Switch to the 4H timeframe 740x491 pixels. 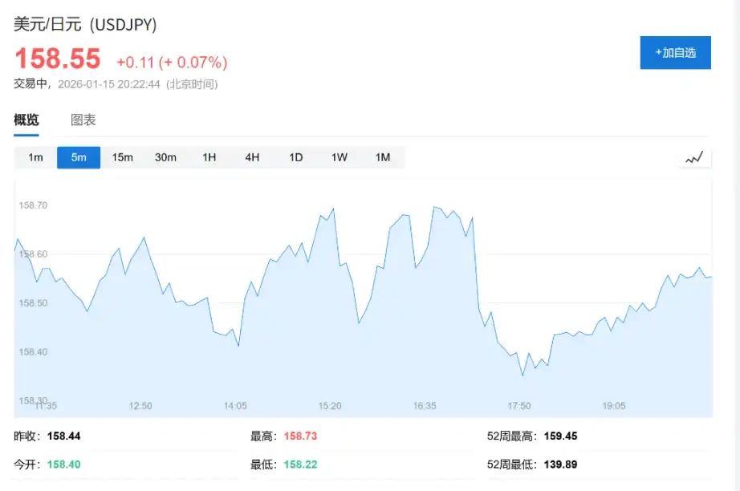[x=252, y=157]
